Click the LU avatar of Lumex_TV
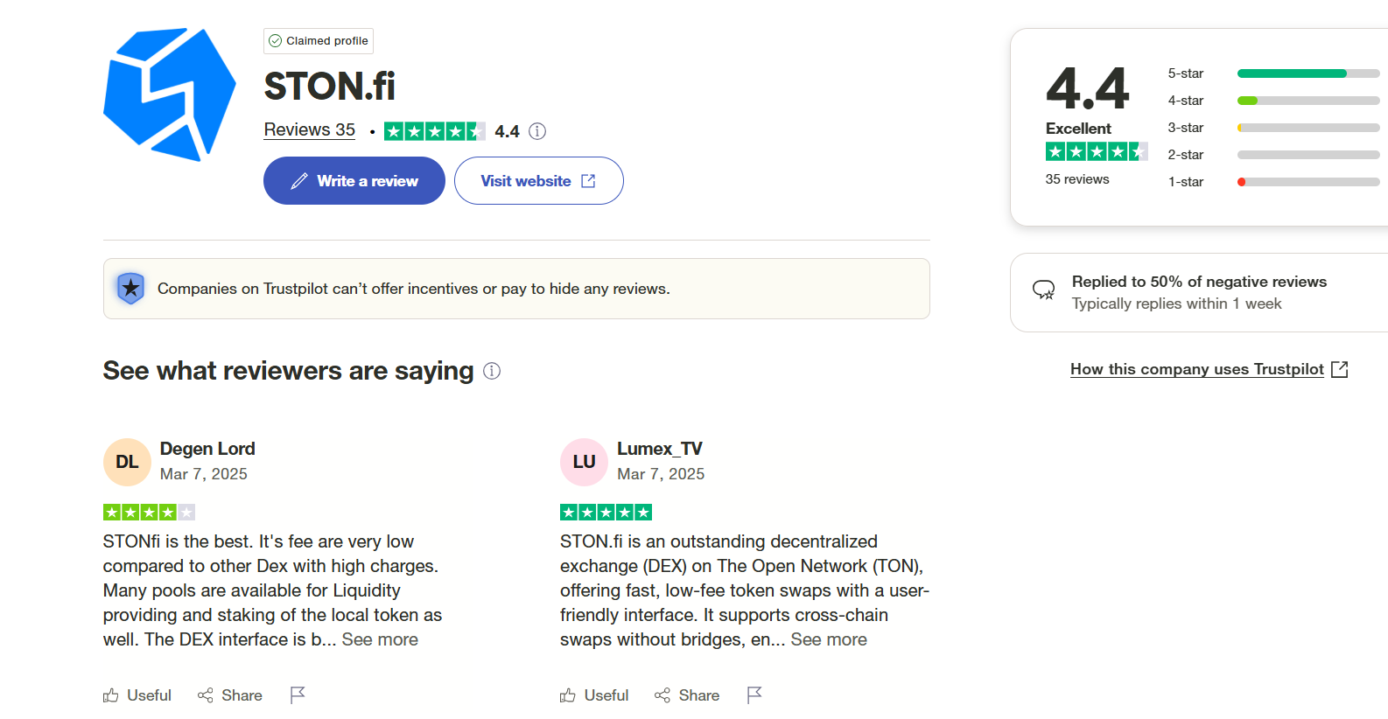 584,462
